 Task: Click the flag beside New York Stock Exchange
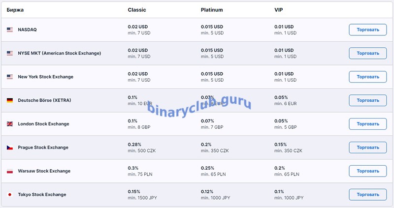(x=9, y=77)
